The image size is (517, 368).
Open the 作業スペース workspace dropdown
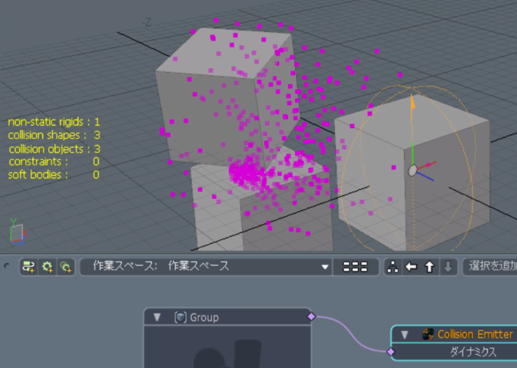point(326,267)
